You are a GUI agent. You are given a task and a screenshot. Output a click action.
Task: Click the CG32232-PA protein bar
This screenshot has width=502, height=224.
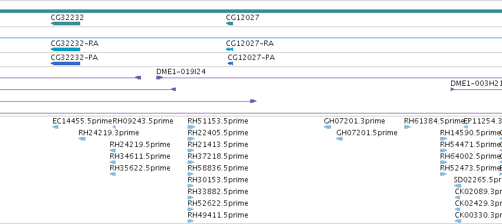(x=65, y=63)
